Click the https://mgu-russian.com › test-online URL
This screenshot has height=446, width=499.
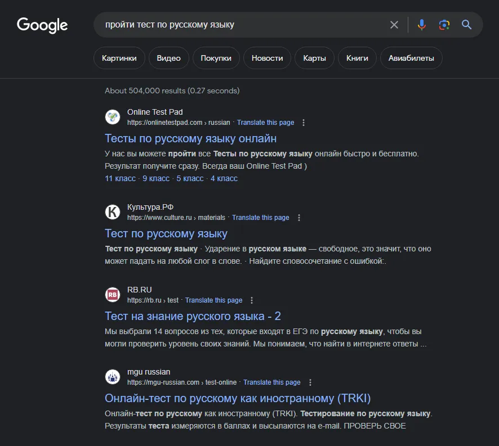tap(182, 382)
